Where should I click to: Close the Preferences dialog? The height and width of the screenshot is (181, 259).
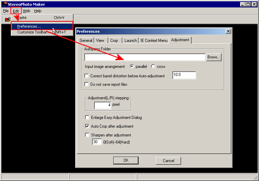point(228,31)
